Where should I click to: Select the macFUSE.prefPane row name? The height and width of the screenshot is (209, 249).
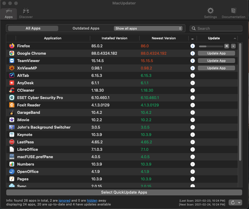pos(35,157)
